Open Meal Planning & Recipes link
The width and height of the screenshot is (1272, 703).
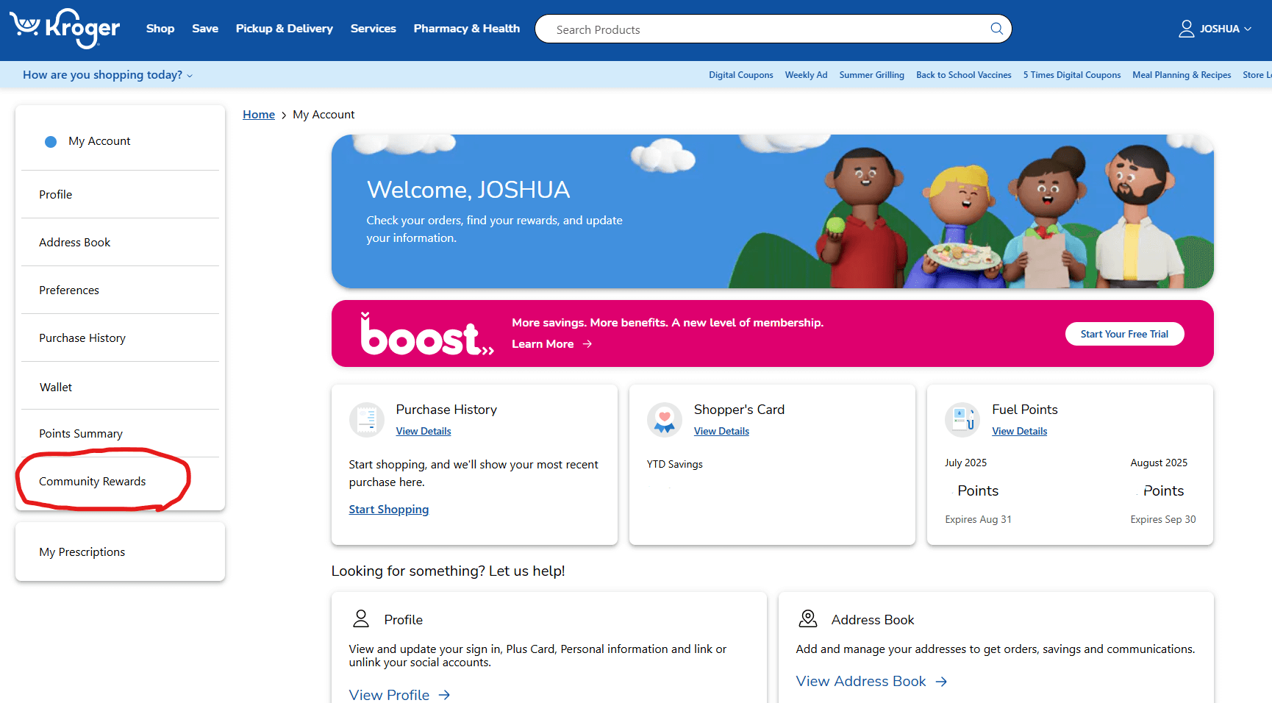pyautogui.click(x=1182, y=75)
